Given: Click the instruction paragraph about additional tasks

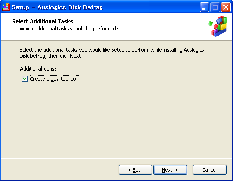Looking at the screenshot, I should click(x=112, y=53).
